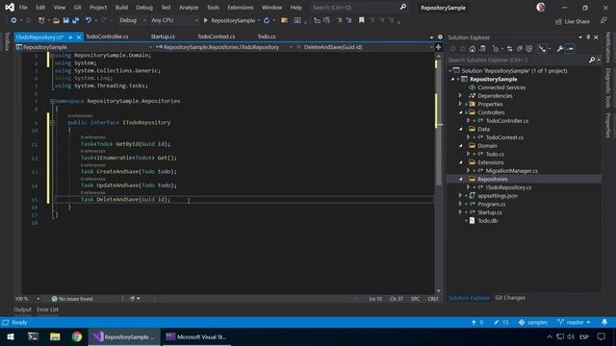Click the editor scroll down arrow
This screenshot has height=346, width=616.
tap(439, 291)
